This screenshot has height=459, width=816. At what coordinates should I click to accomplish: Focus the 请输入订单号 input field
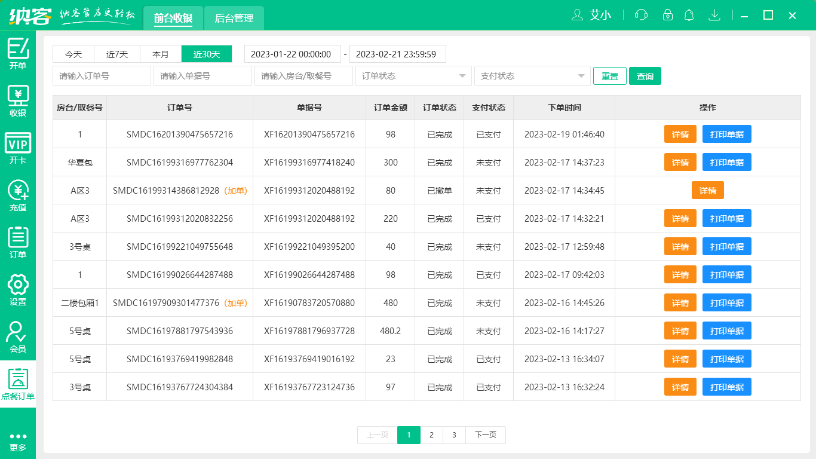(x=102, y=76)
